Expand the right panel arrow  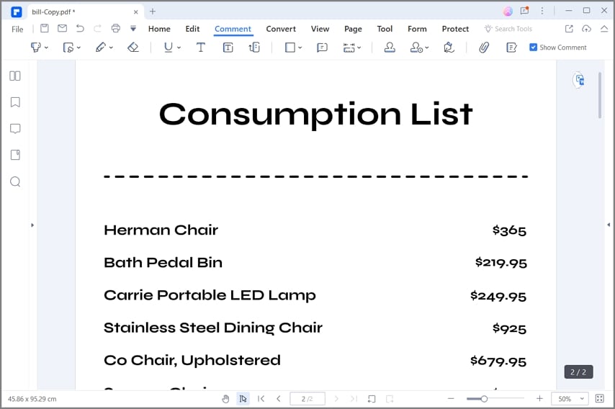[x=609, y=225]
